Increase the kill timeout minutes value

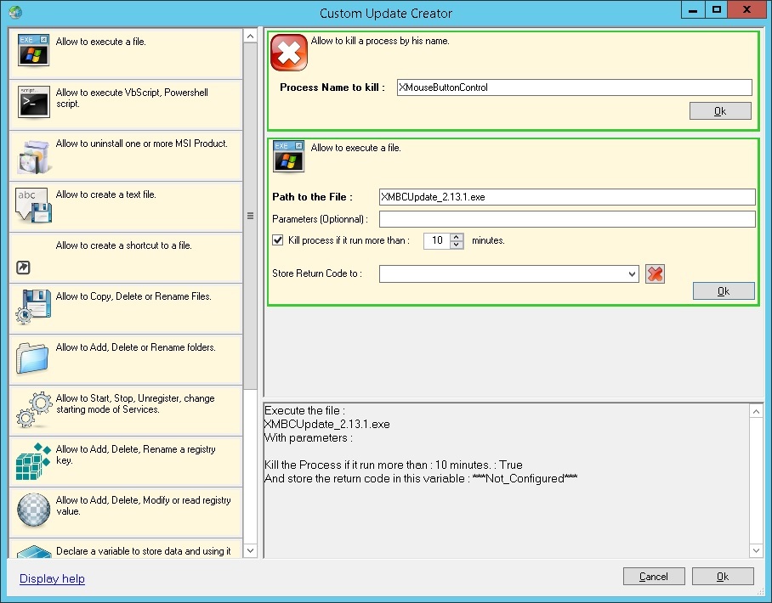click(457, 237)
